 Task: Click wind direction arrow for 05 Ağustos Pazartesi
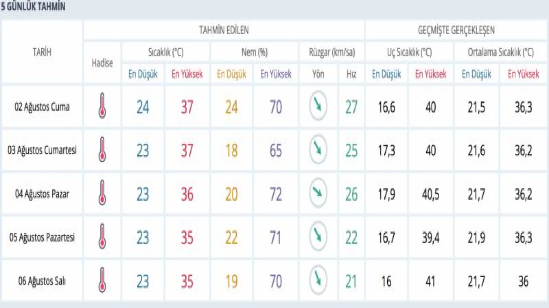tap(318, 237)
